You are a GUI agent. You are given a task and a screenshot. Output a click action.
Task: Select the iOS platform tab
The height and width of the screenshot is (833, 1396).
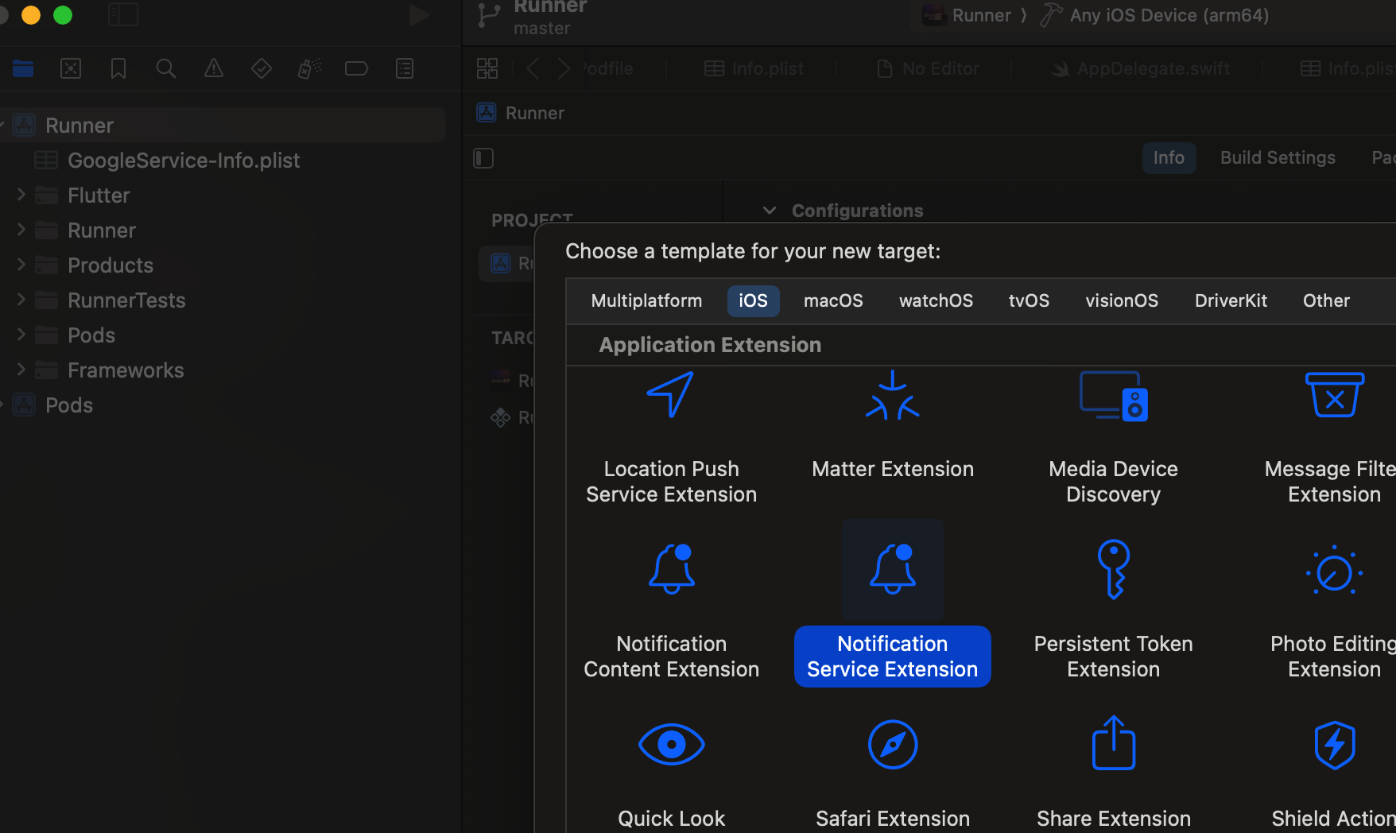pyautogui.click(x=753, y=301)
